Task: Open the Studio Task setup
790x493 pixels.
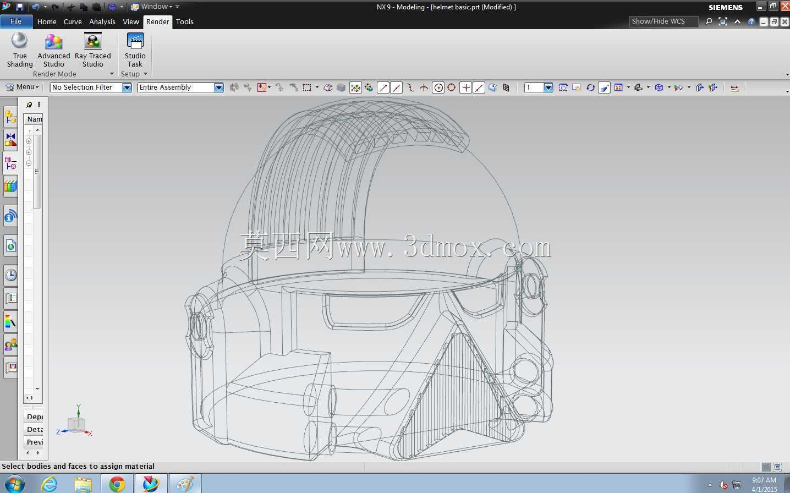Action: (x=135, y=50)
